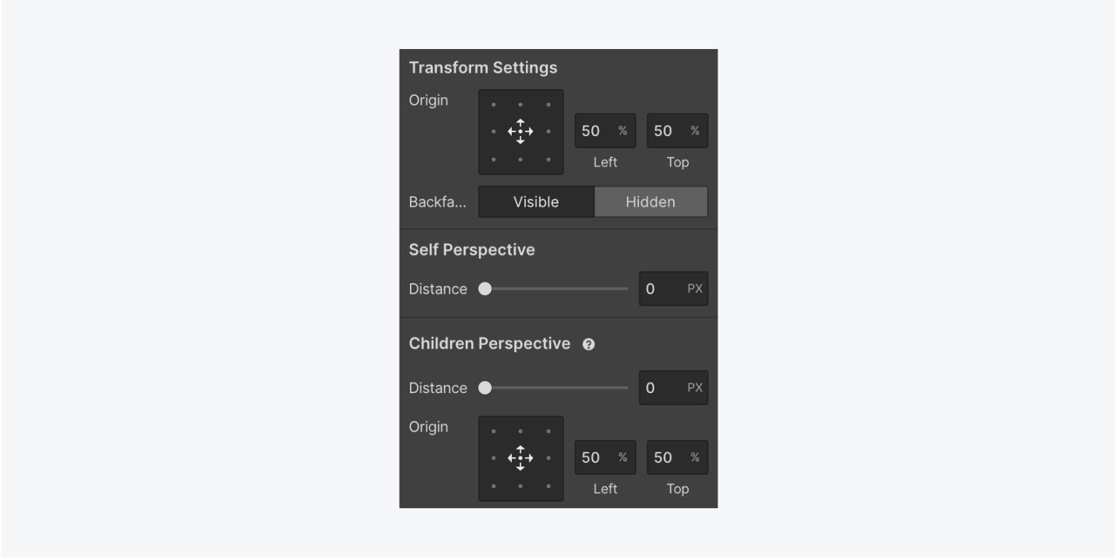Open PX unit dropdown for Self Perspective distance
This screenshot has height=558, width=1115.
pyautogui.click(x=695, y=289)
